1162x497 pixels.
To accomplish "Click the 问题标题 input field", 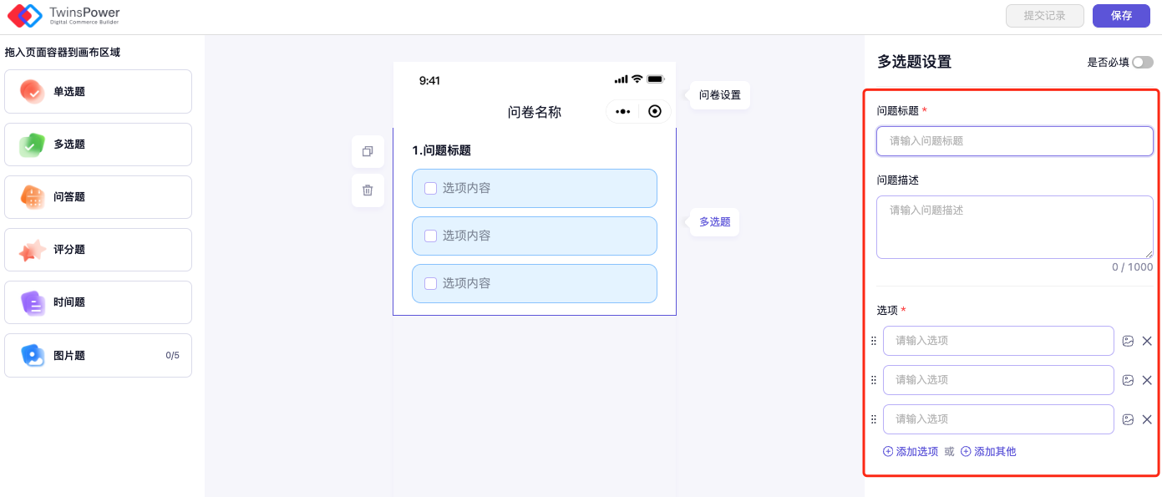I will pyautogui.click(x=1014, y=141).
